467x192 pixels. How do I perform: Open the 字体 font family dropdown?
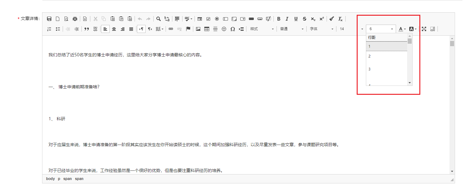pyautogui.click(x=321, y=29)
